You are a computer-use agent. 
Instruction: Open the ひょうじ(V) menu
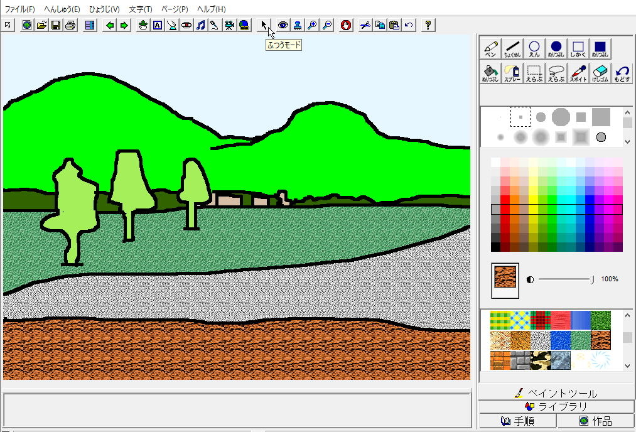coord(104,9)
